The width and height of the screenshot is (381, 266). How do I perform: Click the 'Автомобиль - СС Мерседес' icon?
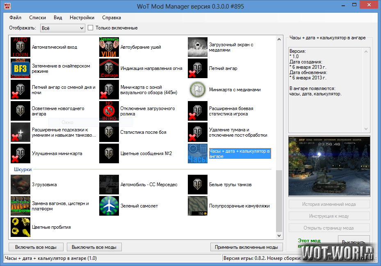tap(109, 185)
